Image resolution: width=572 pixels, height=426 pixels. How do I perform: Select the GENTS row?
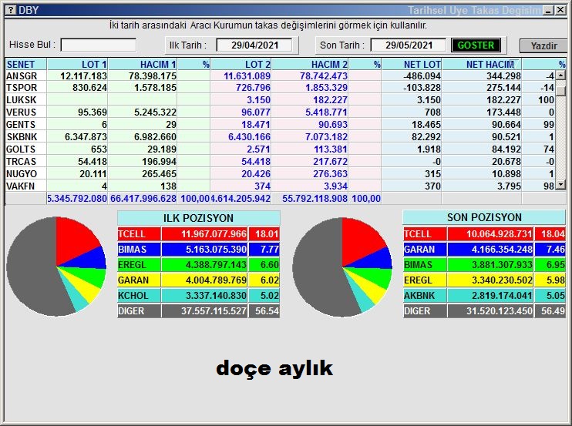[280, 125]
